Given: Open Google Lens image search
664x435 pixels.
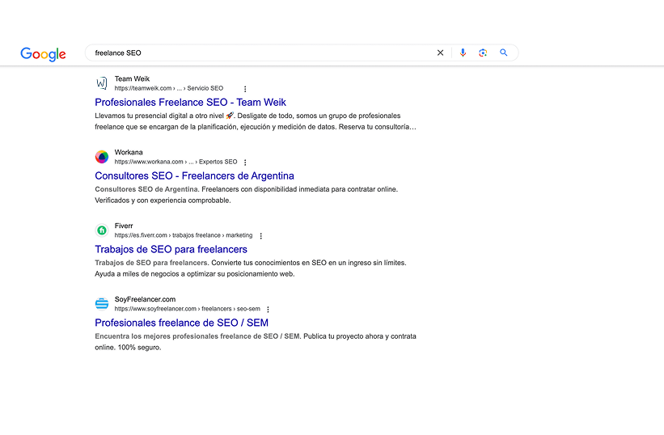Looking at the screenshot, I should coord(483,53).
